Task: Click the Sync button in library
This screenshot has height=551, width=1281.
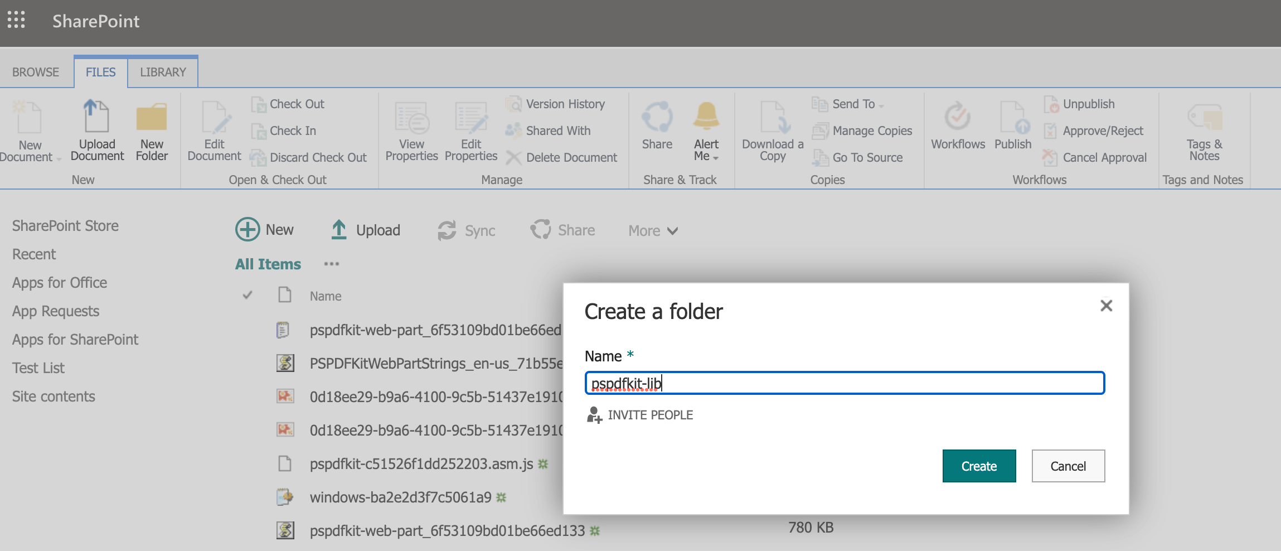Action: click(x=467, y=230)
